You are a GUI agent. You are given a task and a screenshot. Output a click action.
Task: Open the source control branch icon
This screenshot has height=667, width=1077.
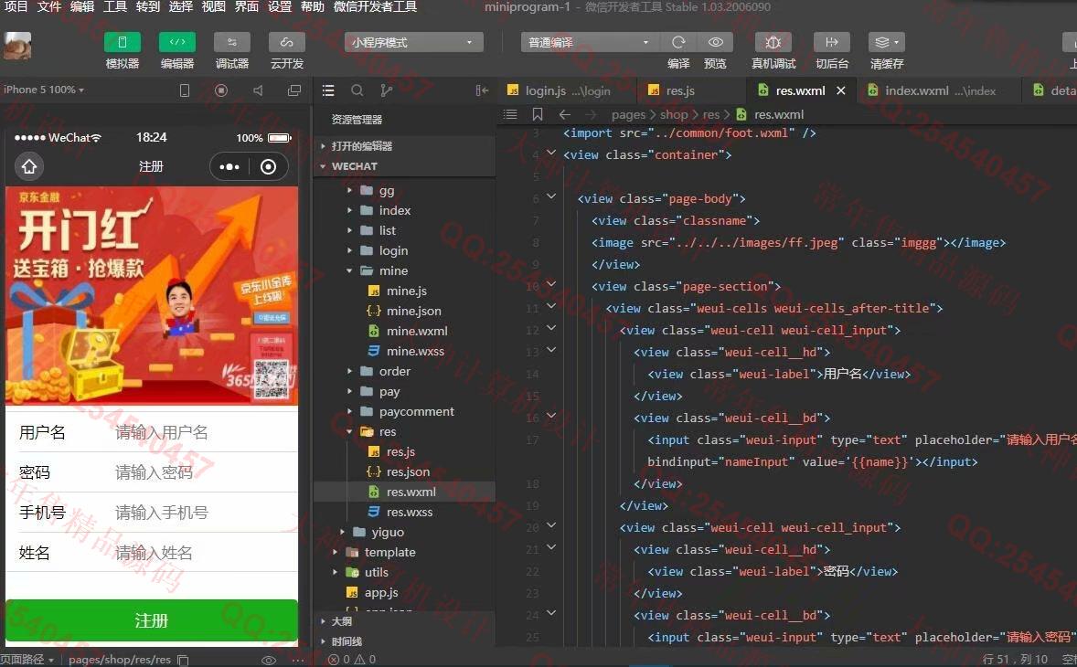point(387,90)
